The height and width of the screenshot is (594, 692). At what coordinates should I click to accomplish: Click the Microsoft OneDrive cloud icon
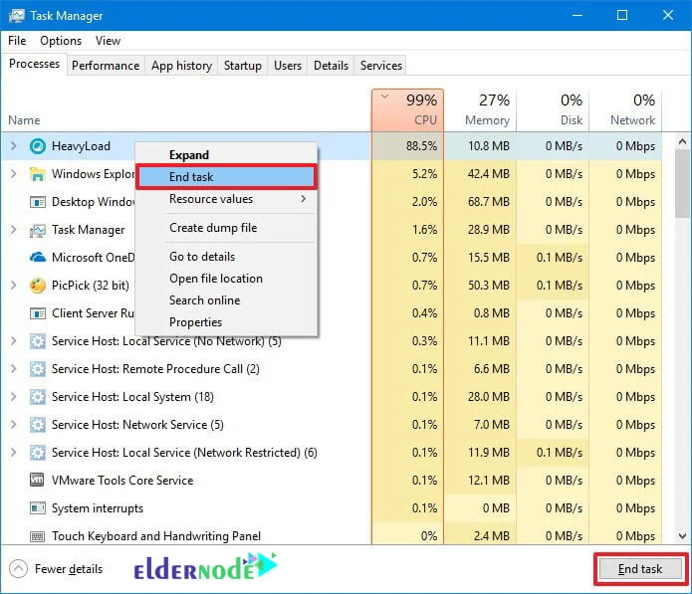38,258
